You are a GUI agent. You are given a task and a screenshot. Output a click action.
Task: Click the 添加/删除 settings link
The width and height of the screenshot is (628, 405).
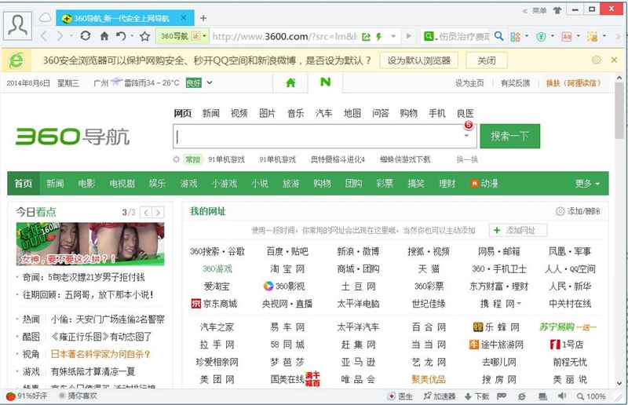pyautogui.click(x=578, y=211)
